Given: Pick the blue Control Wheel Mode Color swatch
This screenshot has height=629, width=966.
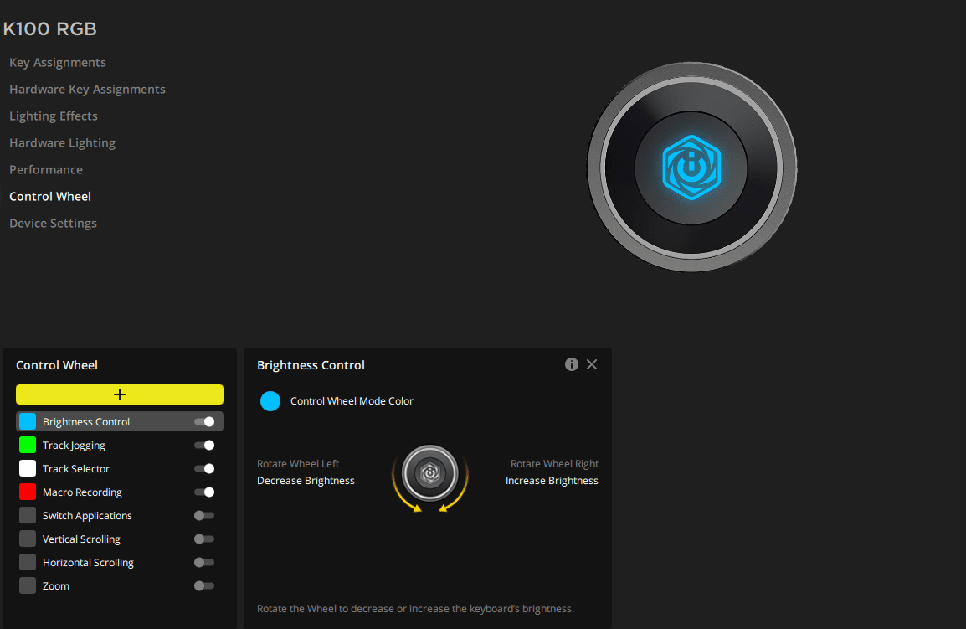Looking at the screenshot, I should point(270,401).
